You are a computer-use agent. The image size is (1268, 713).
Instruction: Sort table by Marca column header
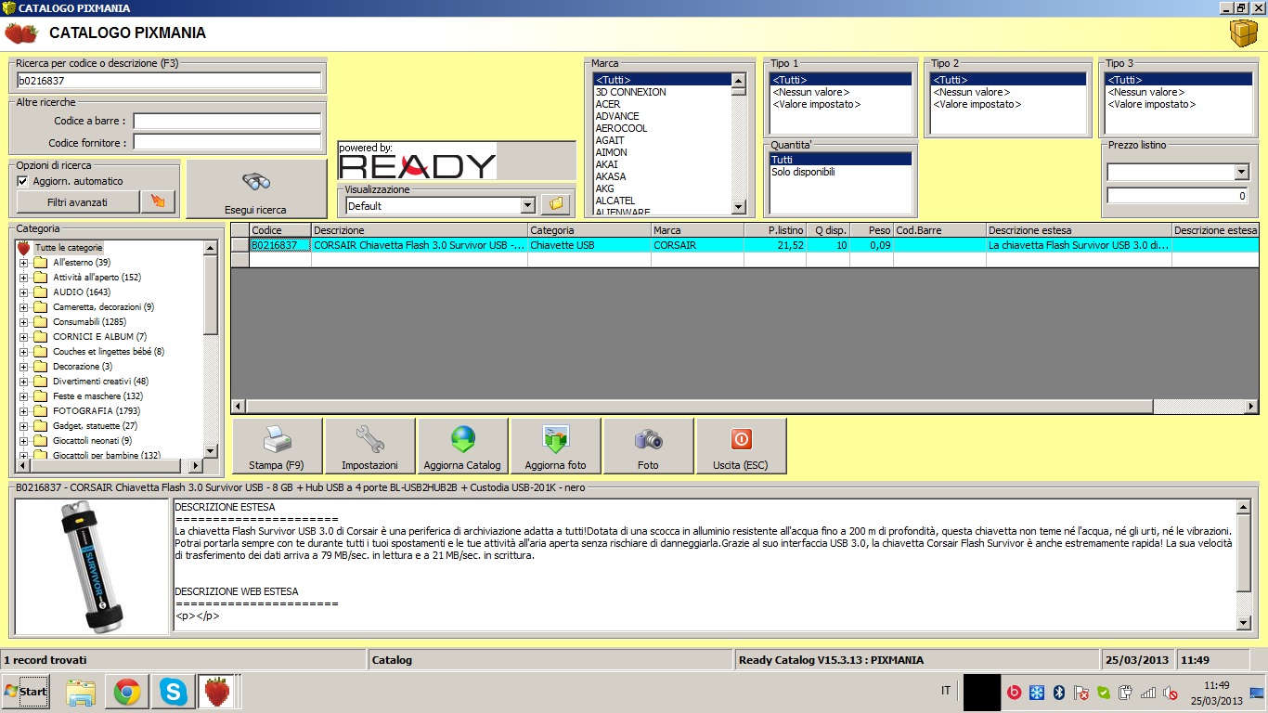click(697, 230)
